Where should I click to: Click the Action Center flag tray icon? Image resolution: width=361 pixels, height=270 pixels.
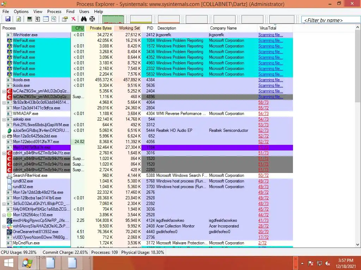(311, 263)
